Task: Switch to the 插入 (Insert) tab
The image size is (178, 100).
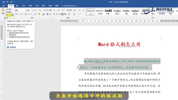Action: coord(17,6)
